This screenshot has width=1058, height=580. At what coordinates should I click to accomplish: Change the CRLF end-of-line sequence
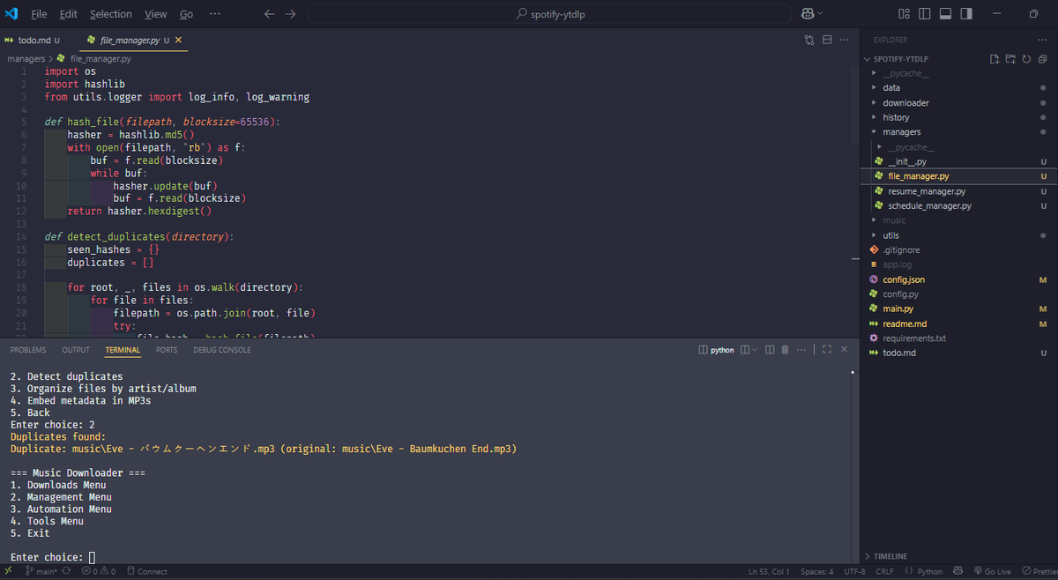click(x=884, y=571)
